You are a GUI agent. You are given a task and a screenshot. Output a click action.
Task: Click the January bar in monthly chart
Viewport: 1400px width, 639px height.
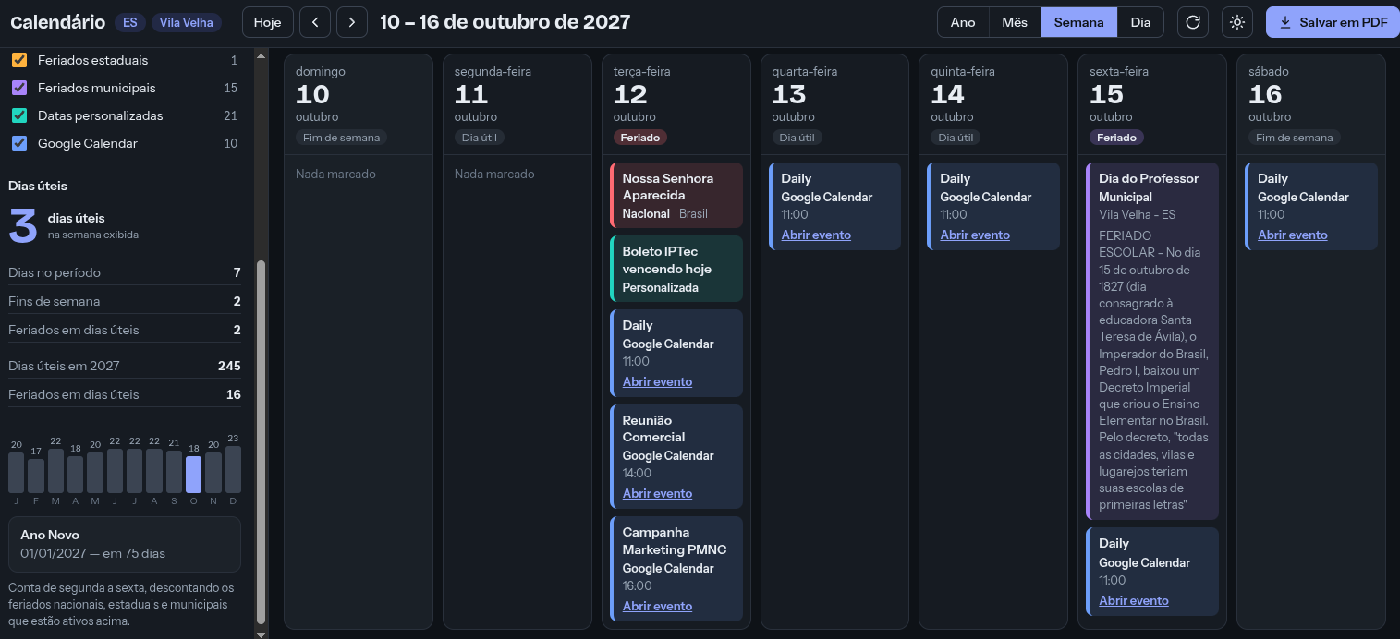pyautogui.click(x=17, y=472)
